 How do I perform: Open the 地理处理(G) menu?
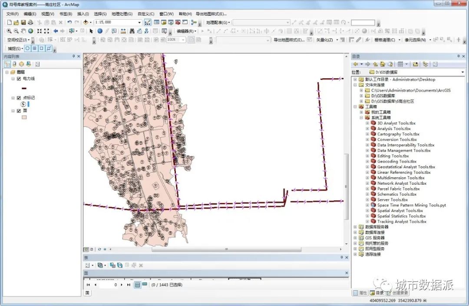point(122,14)
